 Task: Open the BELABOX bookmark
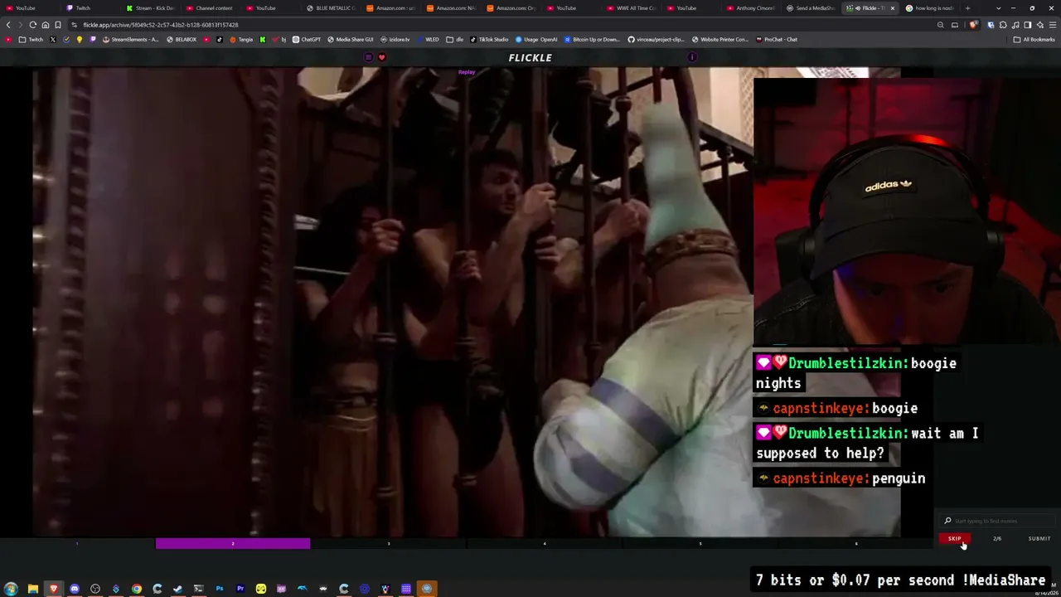coord(182,40)
